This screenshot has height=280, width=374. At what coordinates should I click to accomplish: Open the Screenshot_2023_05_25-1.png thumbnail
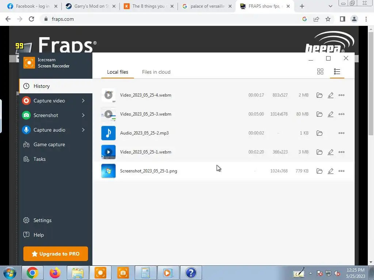(x=108, y=171)
